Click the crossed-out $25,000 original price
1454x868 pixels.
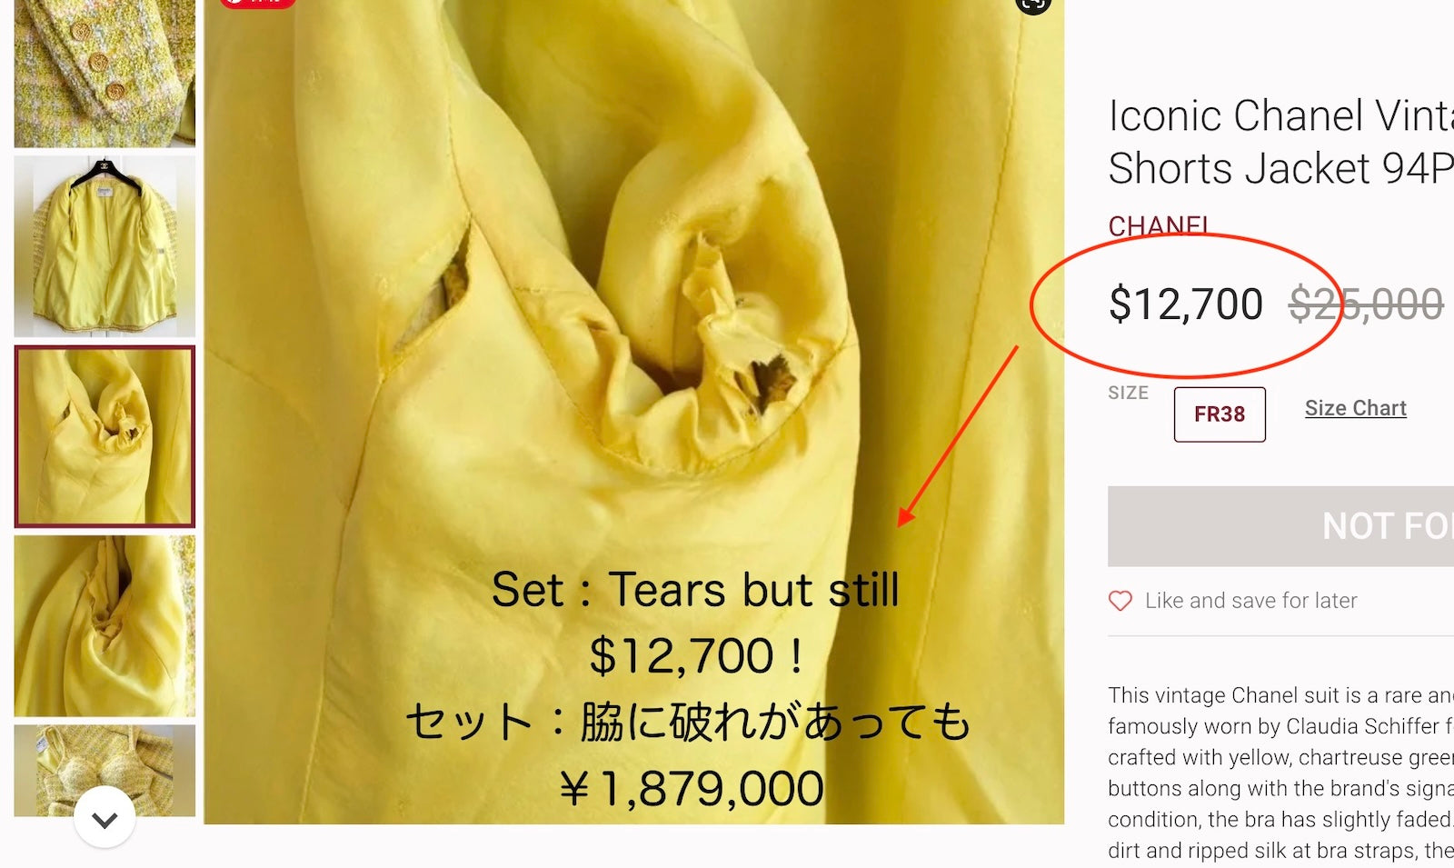coord(1366,304)
